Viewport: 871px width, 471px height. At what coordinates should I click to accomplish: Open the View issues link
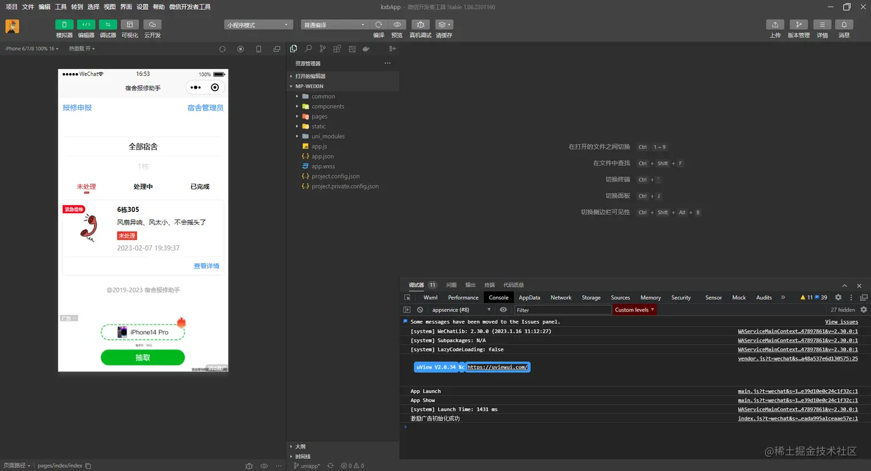[x=841, y=322]
